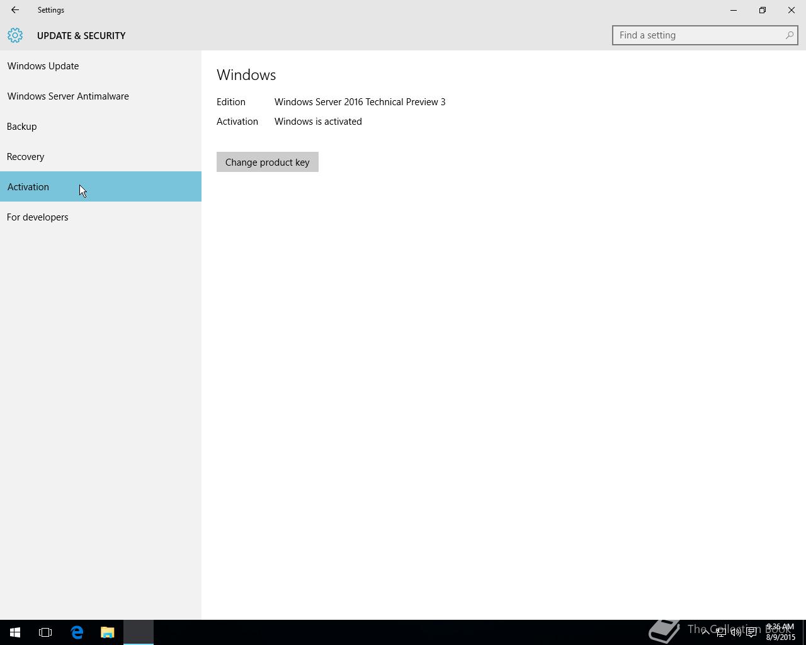Click the Activation label in the content pane

point(237,121)
